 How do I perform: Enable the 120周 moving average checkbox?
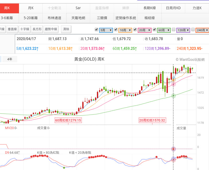coord(173,30)
